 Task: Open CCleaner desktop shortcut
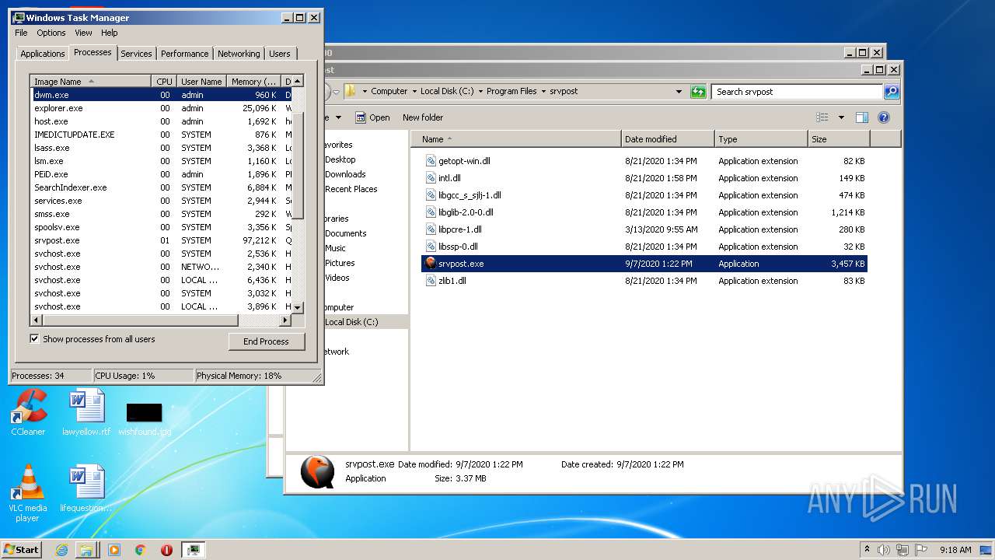coord(28,412)
